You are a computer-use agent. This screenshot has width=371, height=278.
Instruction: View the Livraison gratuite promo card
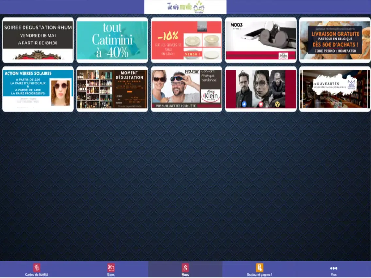335,40
